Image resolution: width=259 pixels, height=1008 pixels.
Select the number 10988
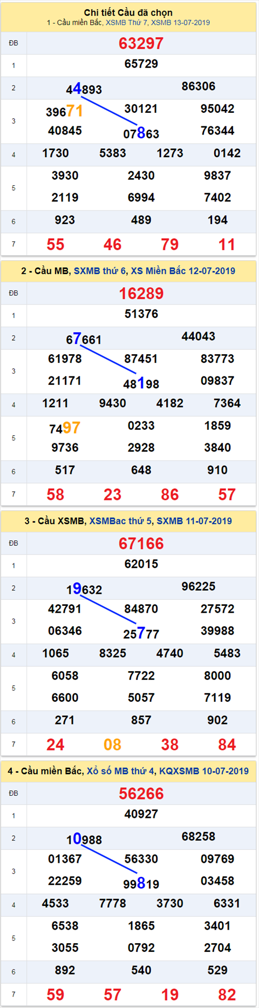[x=84, y=838]
